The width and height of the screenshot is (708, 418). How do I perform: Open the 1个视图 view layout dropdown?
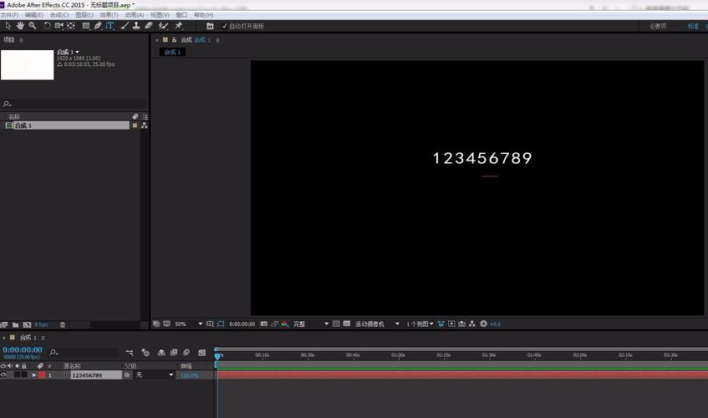coord(420,324)
